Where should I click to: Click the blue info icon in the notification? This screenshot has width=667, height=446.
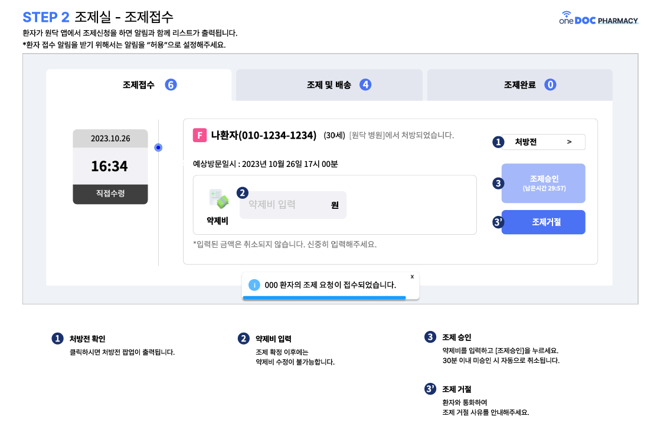[254, 285]
